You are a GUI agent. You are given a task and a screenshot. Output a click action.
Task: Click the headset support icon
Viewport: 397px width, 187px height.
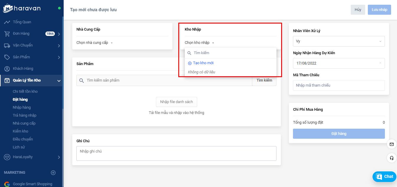click(391, 158)
